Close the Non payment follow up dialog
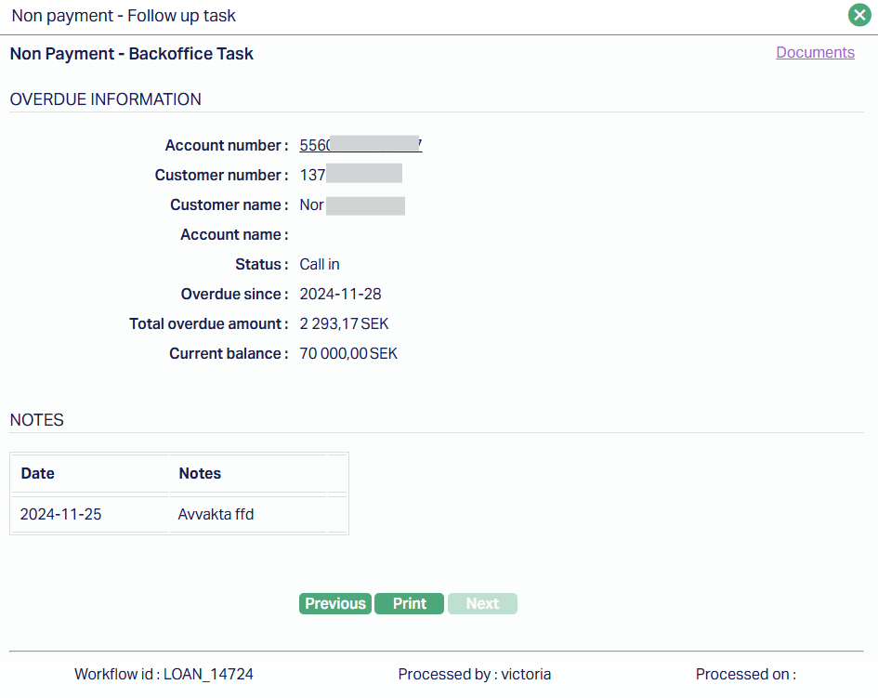Image resolution: width=878 pixels, height=698 pixels. (x=858, y=15)
